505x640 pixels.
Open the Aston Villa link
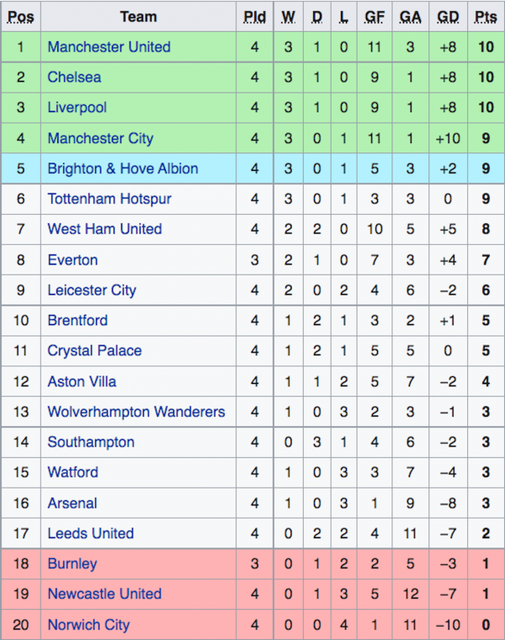(x=82, y=381)
